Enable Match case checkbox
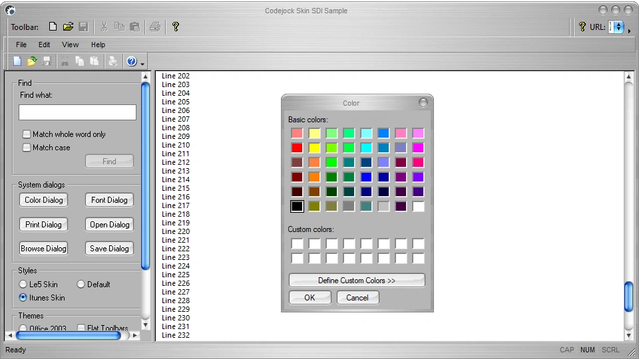639x359 pixels. point(27,148)
